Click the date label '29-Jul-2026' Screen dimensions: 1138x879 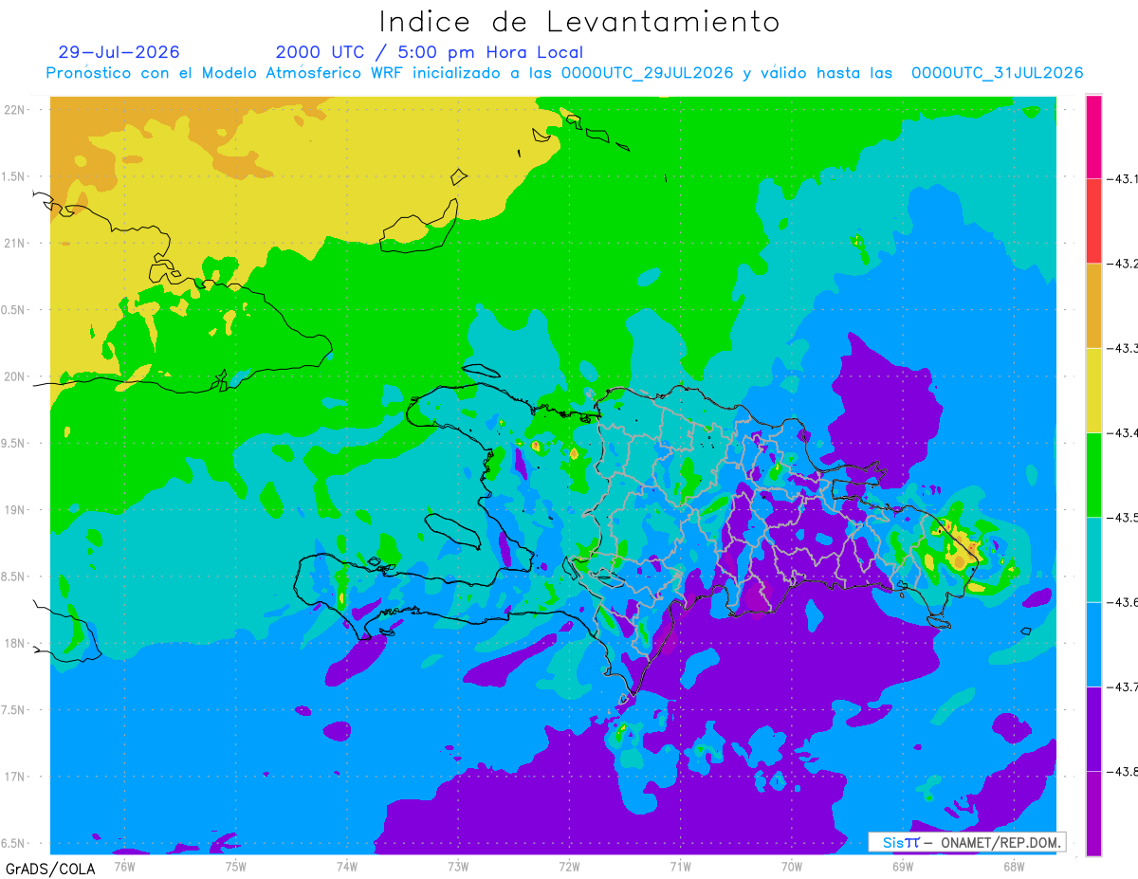tap(119, 52)
